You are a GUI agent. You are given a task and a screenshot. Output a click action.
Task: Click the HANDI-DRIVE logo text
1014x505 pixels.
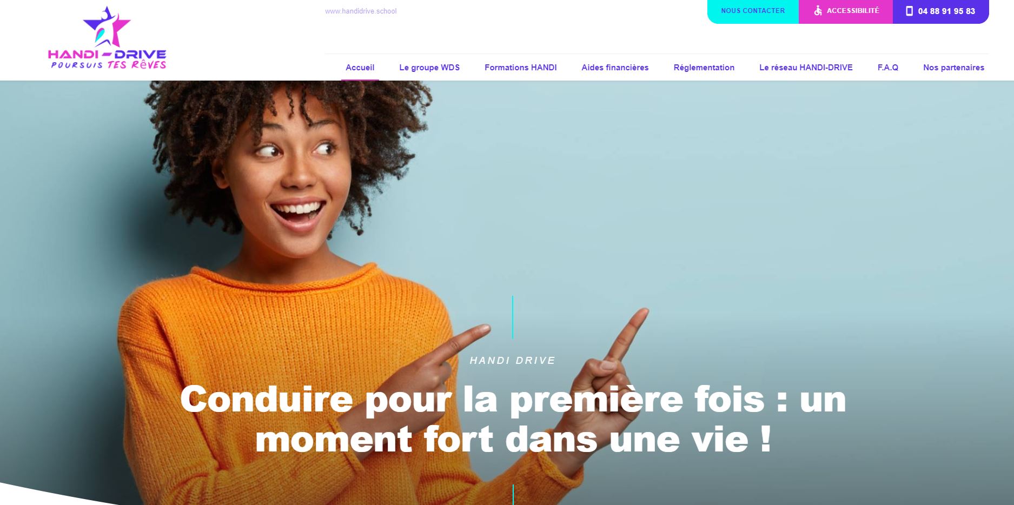point(107,54)
